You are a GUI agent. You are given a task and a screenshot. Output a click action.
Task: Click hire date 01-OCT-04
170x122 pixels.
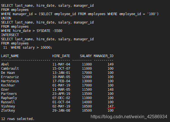coord(61,102)
